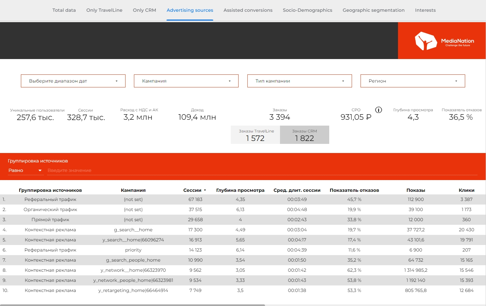
Task: Select the Заказы CRM scorecard
Action: 304,135
